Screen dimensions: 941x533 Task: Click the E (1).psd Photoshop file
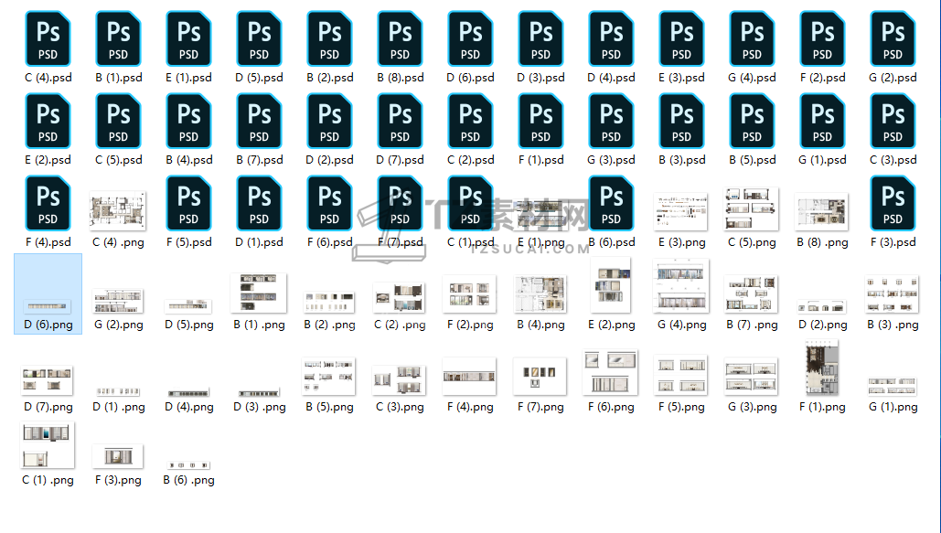coord(188,38)
